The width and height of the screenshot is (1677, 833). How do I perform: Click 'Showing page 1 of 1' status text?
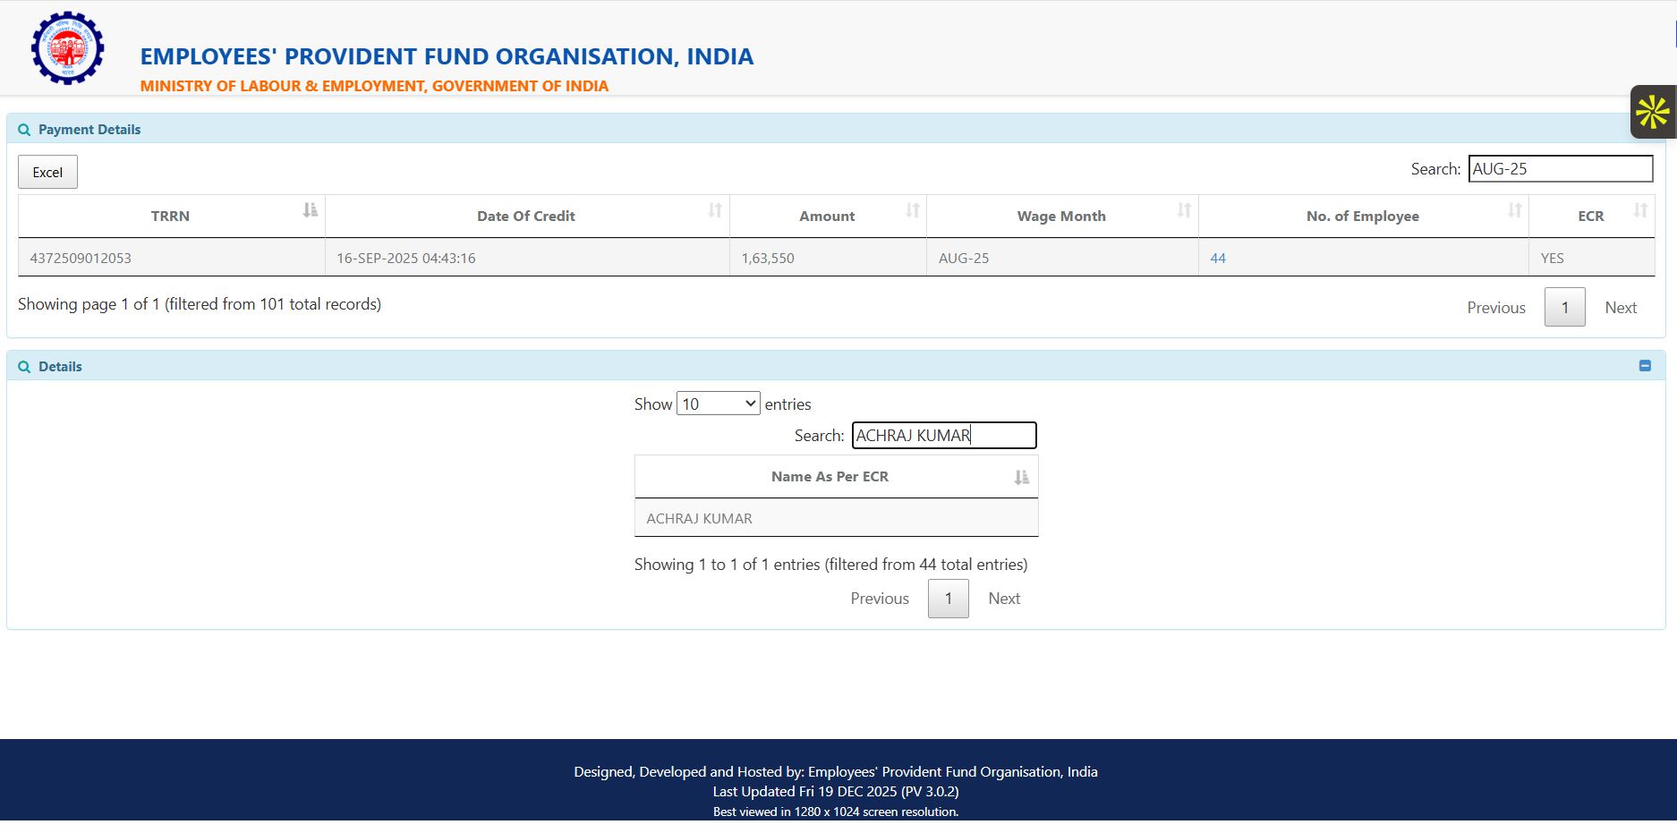point(200,304)
